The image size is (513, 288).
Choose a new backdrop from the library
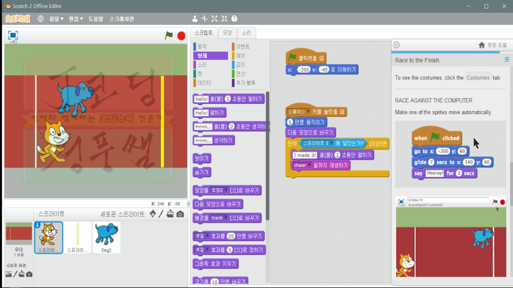[9, 274]
